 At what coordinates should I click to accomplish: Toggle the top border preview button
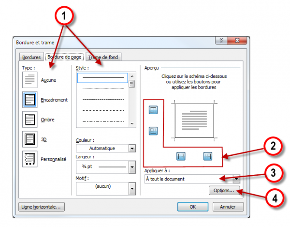click(x=153, y=110)
